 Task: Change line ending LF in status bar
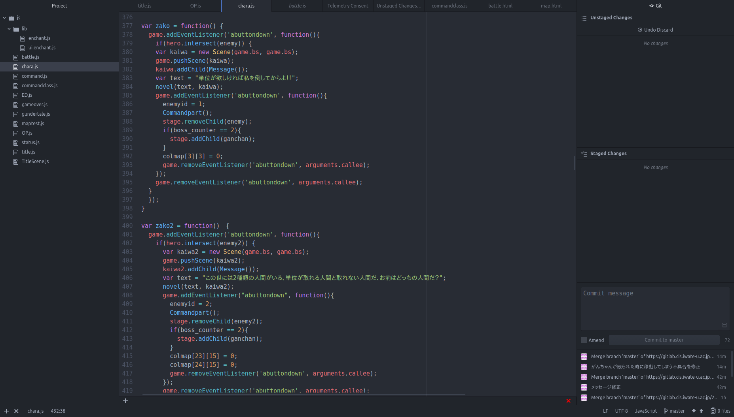pos(605,411)
